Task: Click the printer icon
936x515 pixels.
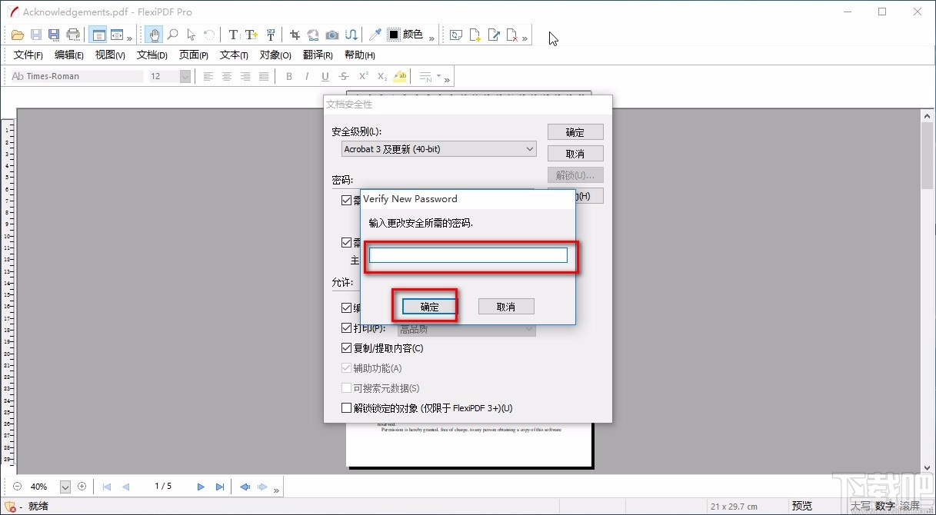Action: click(x=73, y=35)
